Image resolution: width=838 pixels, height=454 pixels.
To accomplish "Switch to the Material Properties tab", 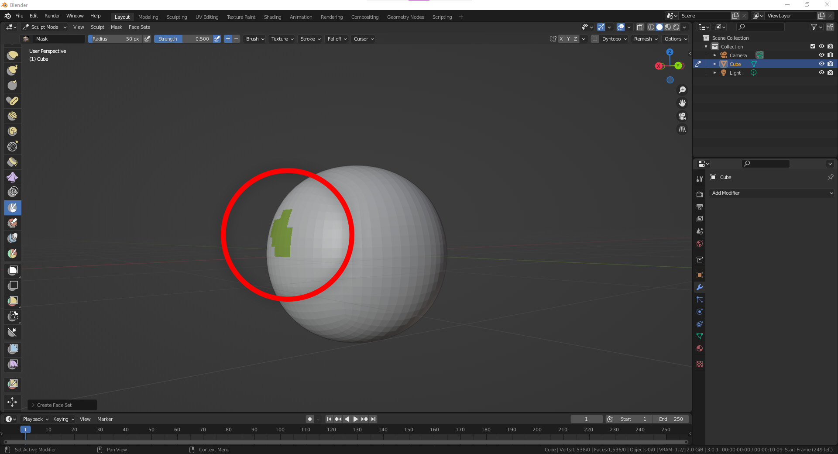I will coord(699,348).
